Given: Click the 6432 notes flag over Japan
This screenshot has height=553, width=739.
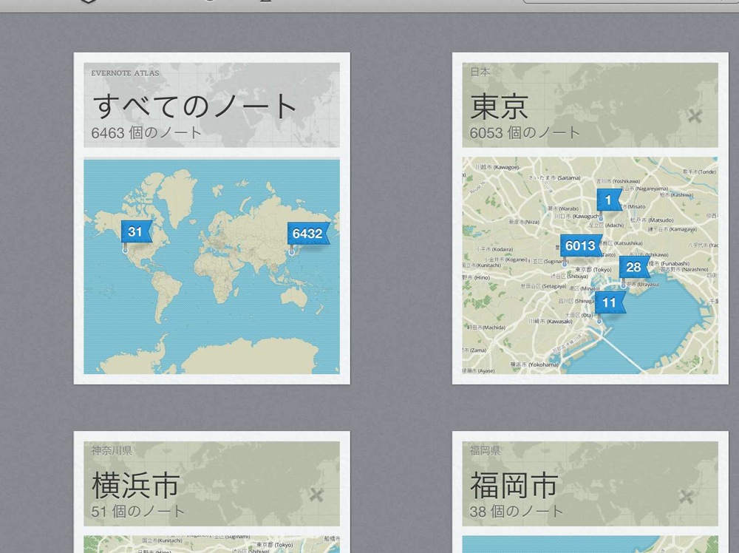Looking at the screenshot, I should tap(308, 234).
